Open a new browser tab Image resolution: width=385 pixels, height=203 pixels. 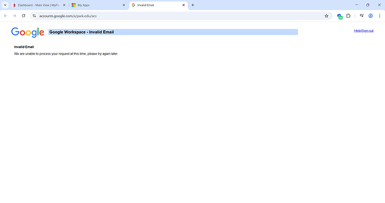pyautogui.click(x=192, y=5)
